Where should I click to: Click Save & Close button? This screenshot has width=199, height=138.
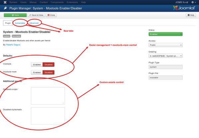36,15
